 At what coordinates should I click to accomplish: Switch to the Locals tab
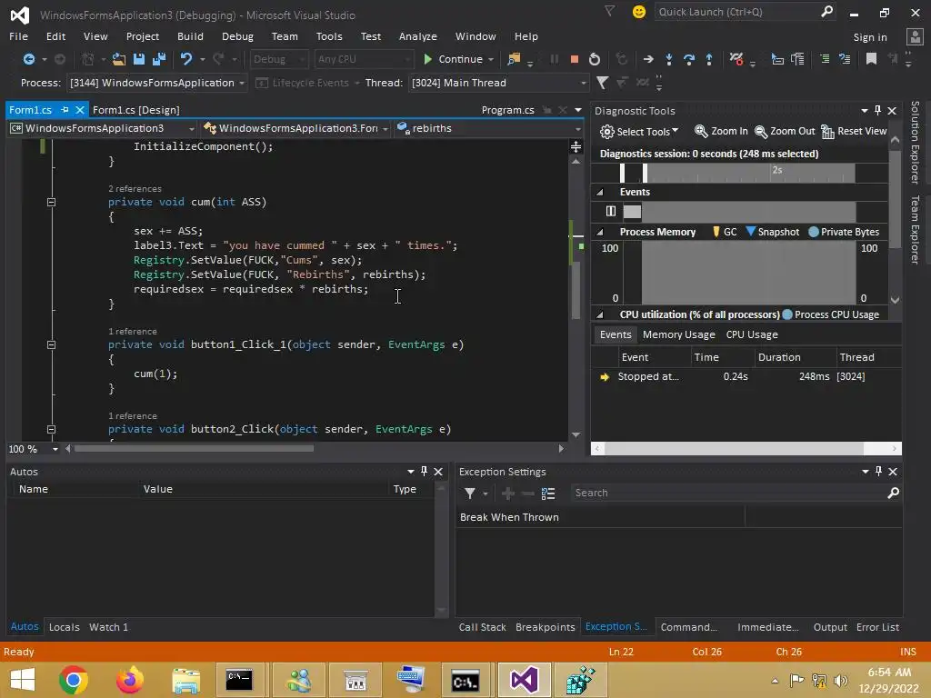tap(65, 627)
